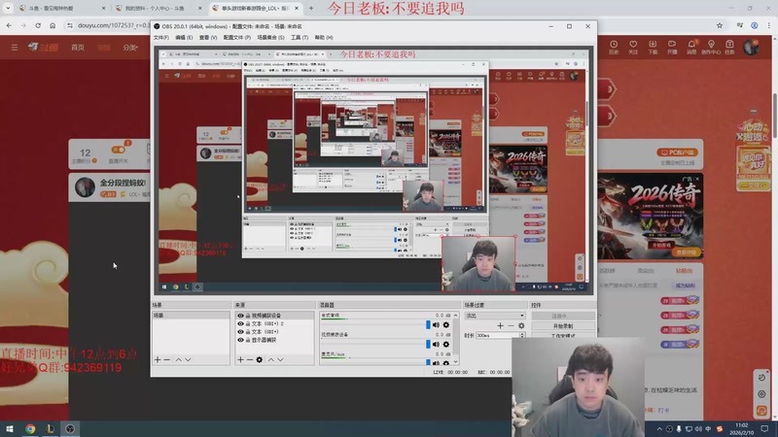The height and width of the screenshot is (437, 778).
Task: Open OBS 帮助(H) menu
Action: pyautogui.click(x=324, y=38)
